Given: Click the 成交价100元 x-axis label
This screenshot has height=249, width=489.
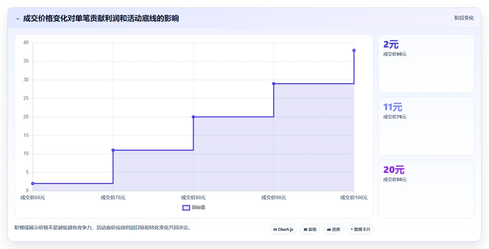Looking at the screenshot, I should coord(354,197).
